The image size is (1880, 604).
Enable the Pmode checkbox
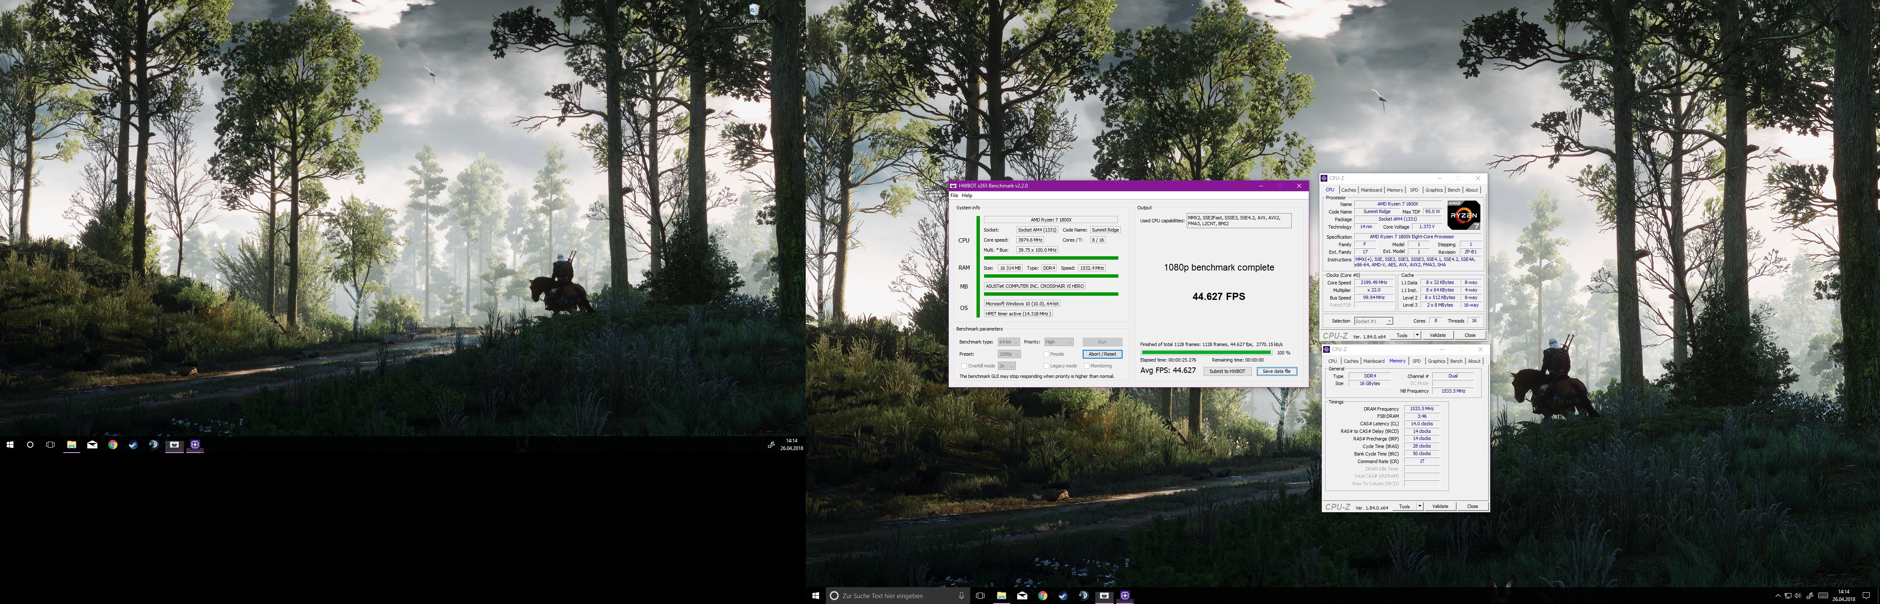click(x=1047, y=354)
